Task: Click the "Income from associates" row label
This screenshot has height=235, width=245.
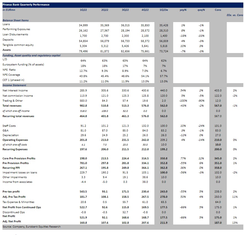Action: [x=17, y=182]
